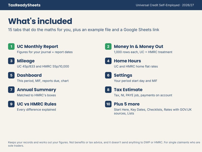This screenshot has height=152, width=202.
Task: Click 'Start Here, Key Dates, Checklists' description
Action: coord(153,111)
